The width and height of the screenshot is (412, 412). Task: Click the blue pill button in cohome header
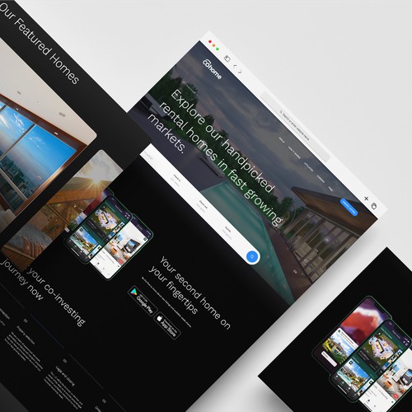349,207
